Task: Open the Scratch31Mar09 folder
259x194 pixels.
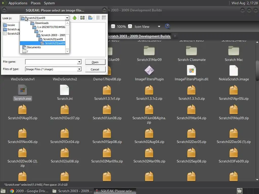Action: click(x=149, y=54)
